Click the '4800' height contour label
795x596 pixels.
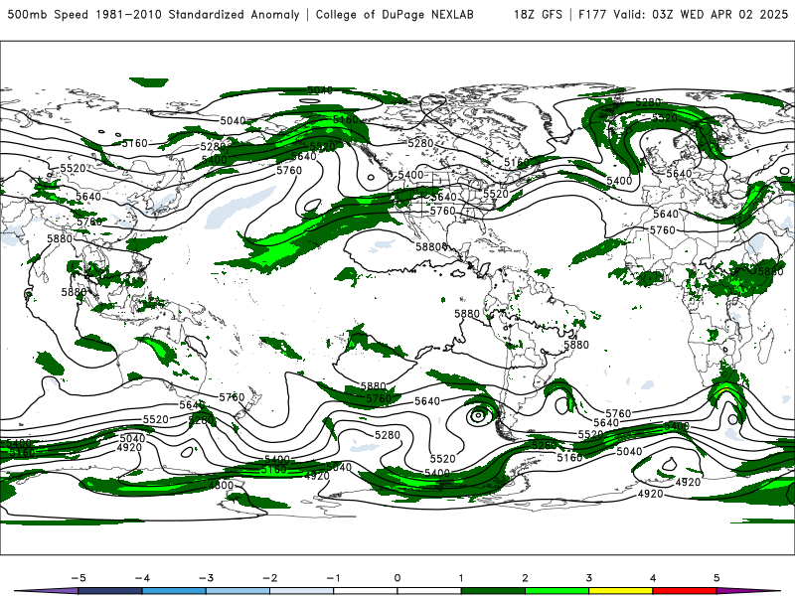221,486
